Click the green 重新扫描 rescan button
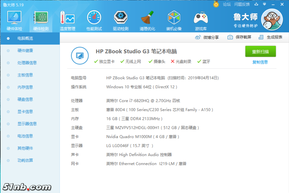 [x=260, y=51]
